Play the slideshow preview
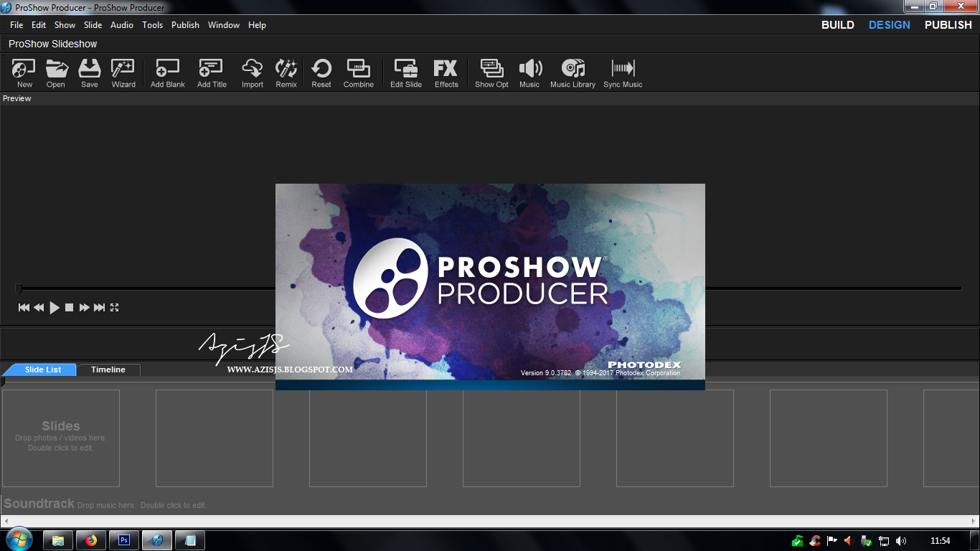Viewport: 980px width, 551px height. pos(55,307)
